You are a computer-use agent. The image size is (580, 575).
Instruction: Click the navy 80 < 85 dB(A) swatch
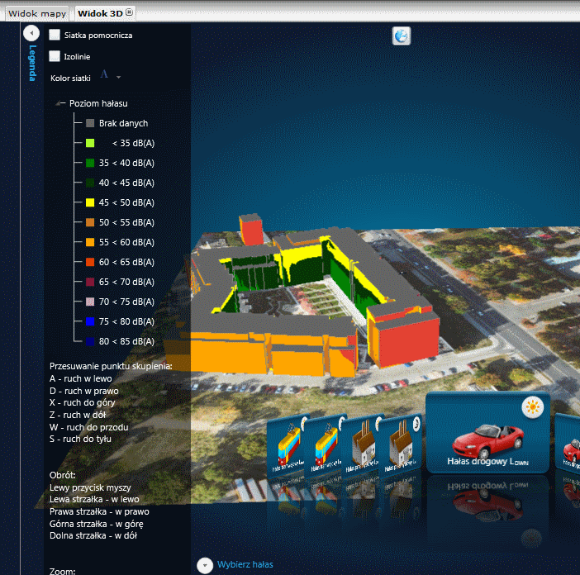tap(90, 341)
